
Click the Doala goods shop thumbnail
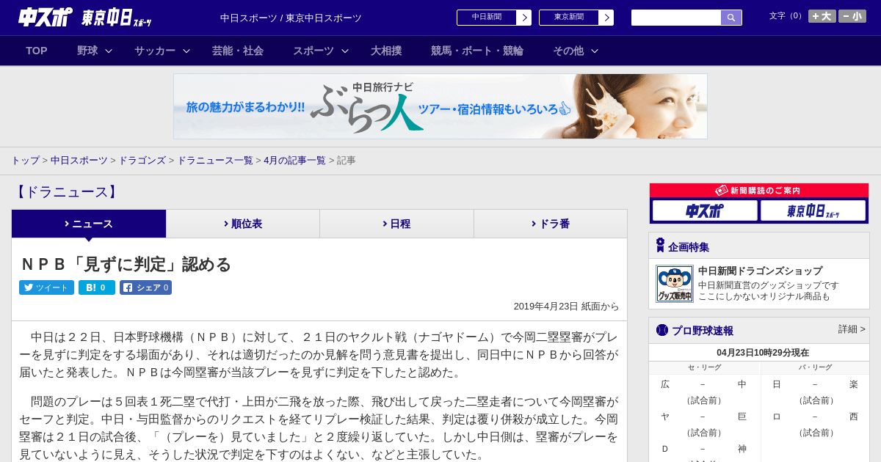point(675,284)
